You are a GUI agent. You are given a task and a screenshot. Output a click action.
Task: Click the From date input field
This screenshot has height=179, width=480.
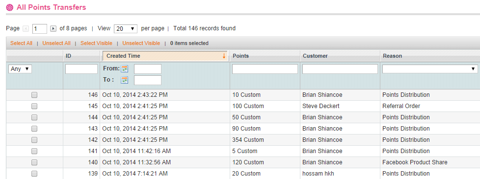pos(148,69)
